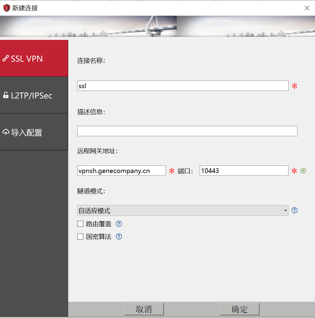Open the 隧道模式 dropdown 自适应模式

(x=183, y=210)
